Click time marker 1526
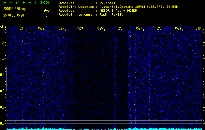Image resolution: width=205 pixels, height=130 pixels. 119,28
